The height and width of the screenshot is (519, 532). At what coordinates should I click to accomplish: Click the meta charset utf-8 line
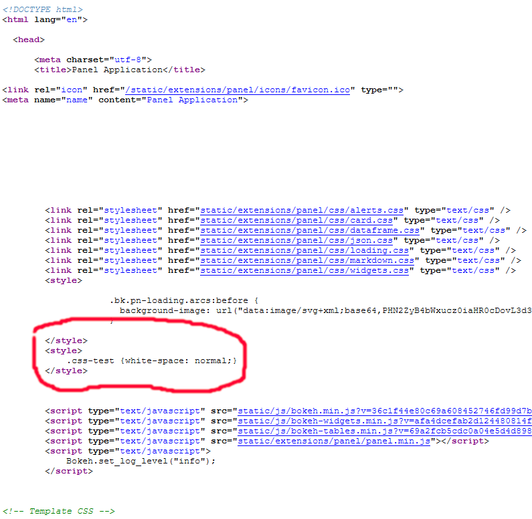tap(93, 60)
